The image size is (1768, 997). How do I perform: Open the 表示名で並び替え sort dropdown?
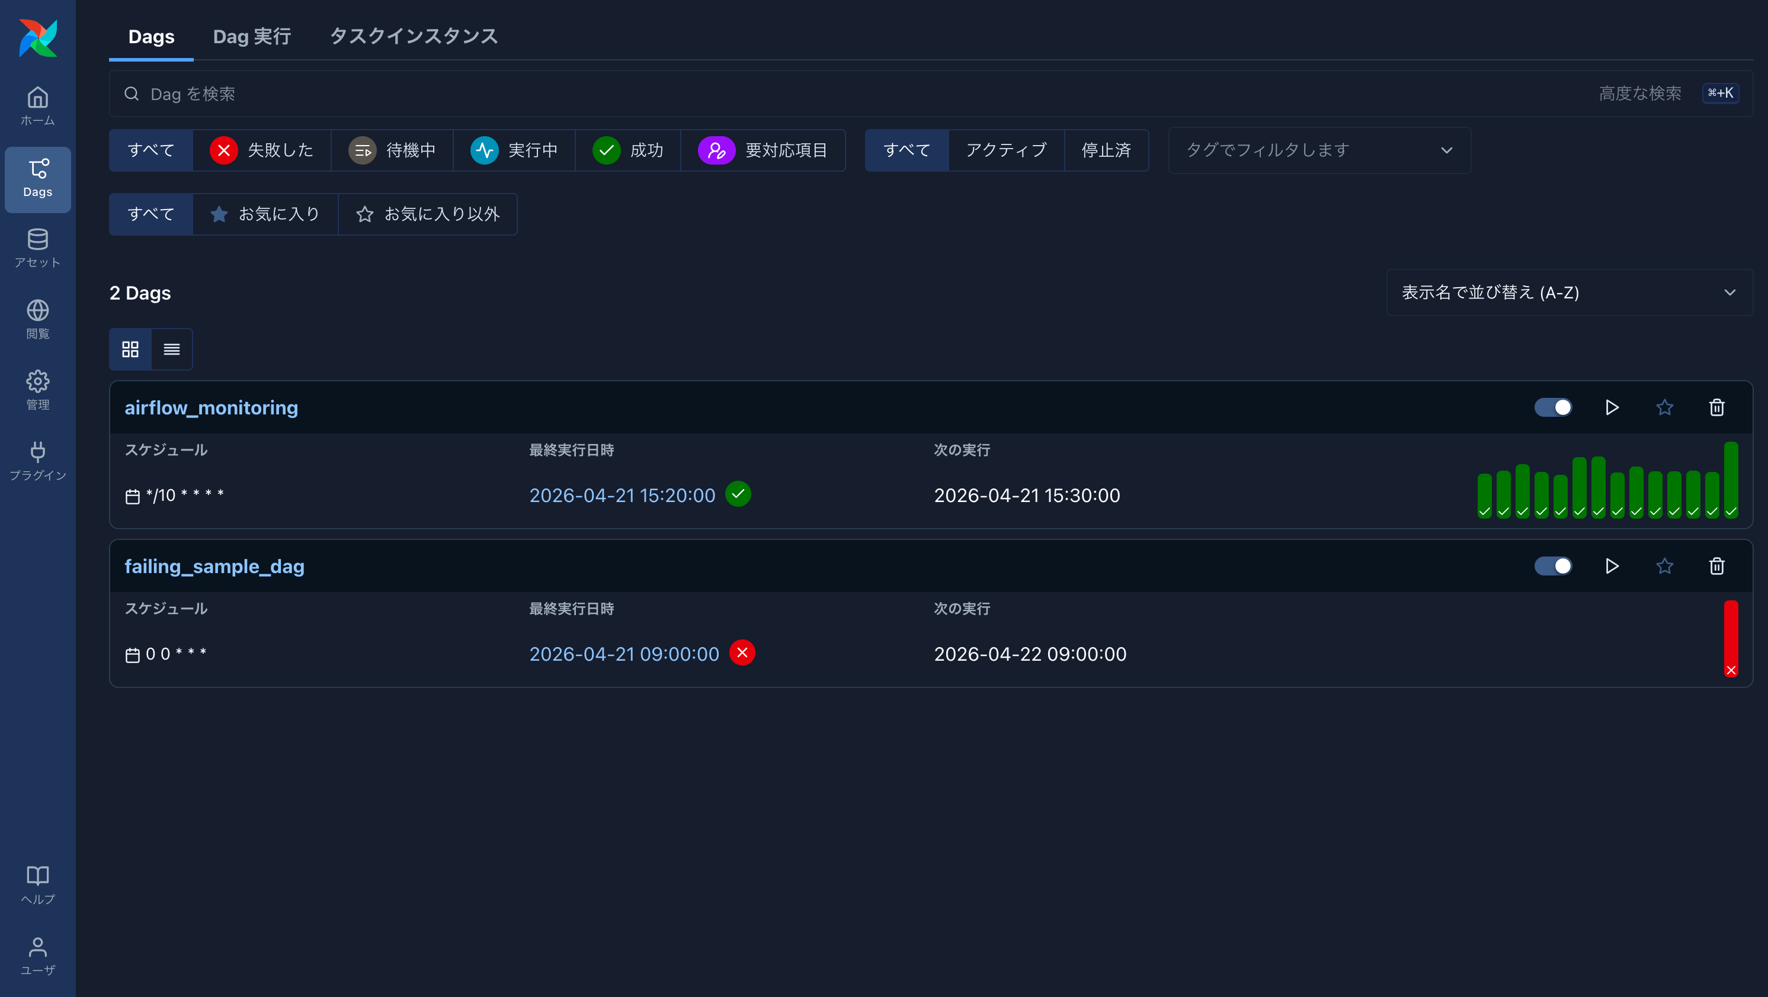tap(1569, 292)
